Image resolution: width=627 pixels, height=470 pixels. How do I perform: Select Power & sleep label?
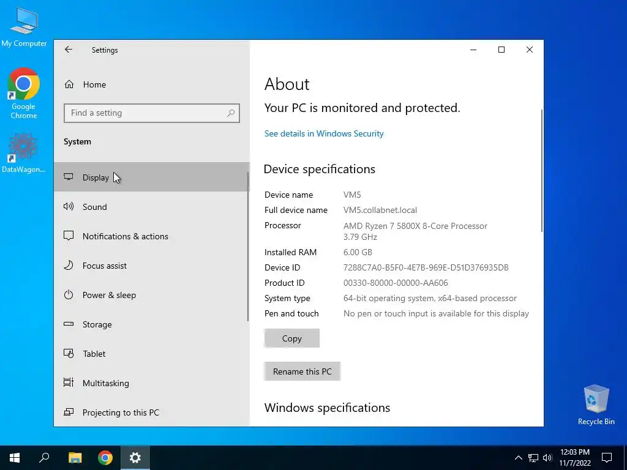tap(109, 295)
